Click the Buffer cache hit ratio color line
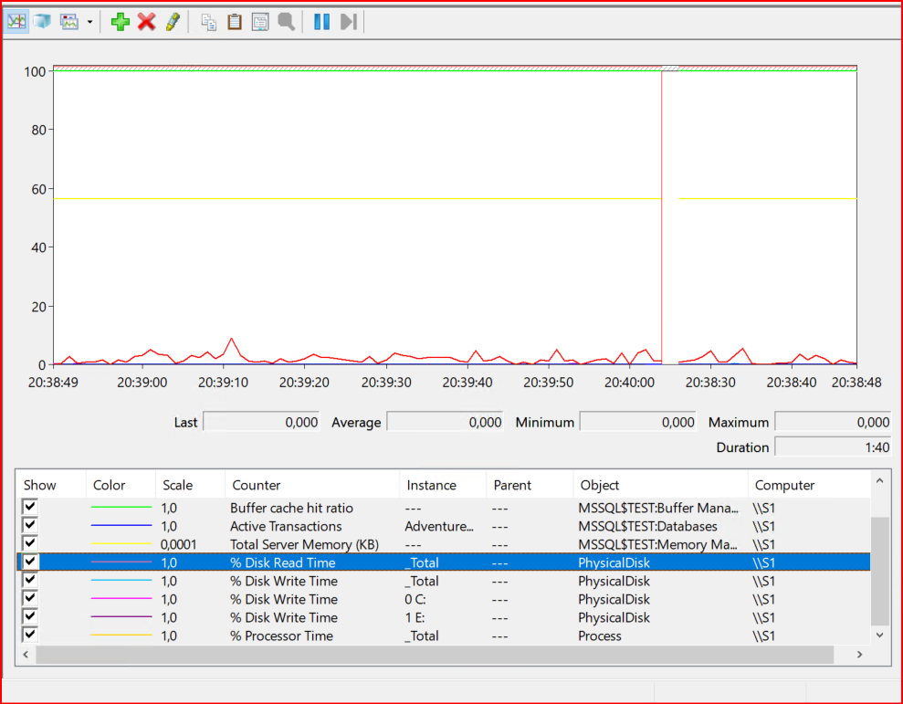Viewport: 903px width, 704px height. coord(121,508)
